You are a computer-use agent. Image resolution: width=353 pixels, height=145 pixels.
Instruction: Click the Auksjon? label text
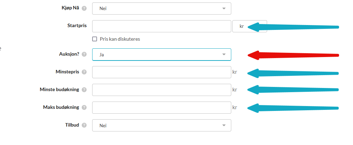(x=69, y=54)
